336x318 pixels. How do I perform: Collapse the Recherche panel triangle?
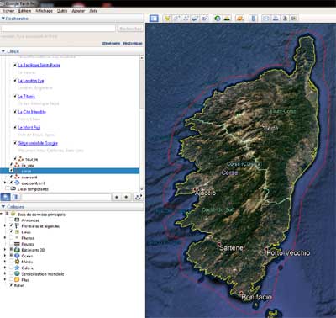click(3, 19)
